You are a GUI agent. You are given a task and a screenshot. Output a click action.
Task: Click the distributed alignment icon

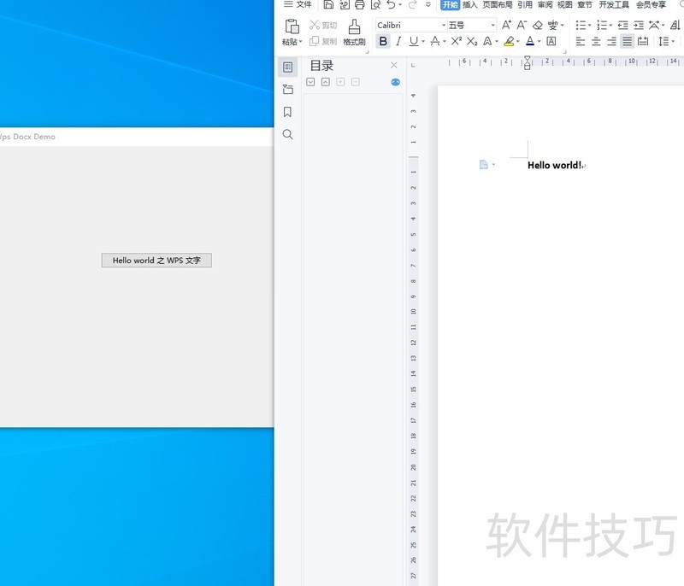pos(643,41)
